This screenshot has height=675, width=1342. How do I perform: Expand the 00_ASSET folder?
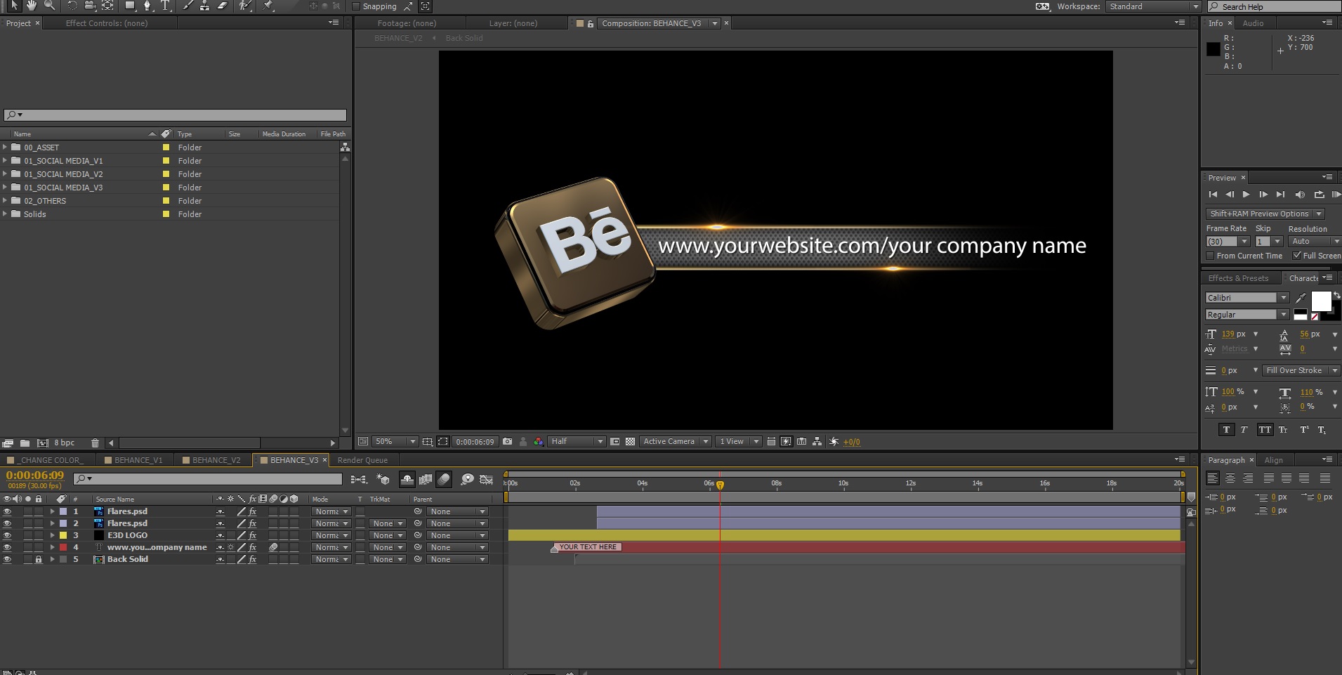(5, 148)
